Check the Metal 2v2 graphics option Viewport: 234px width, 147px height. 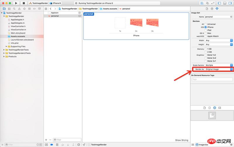point(206,58)
